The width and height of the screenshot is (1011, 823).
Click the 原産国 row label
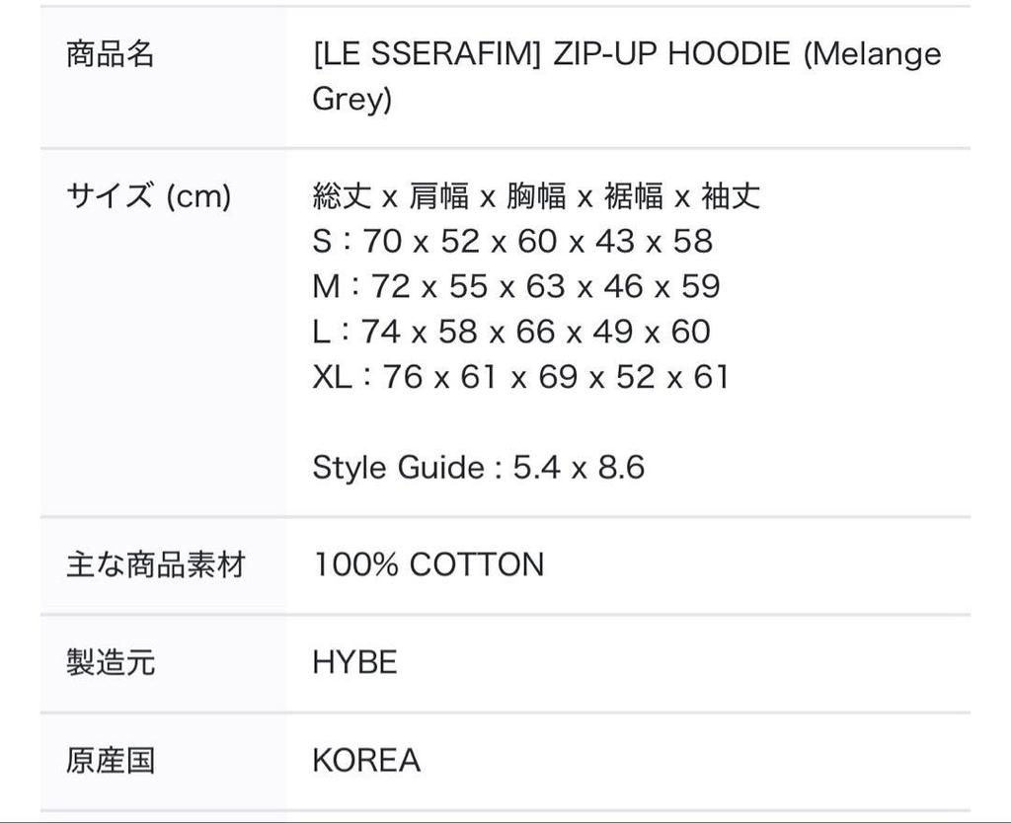click(x=110, y=761)
